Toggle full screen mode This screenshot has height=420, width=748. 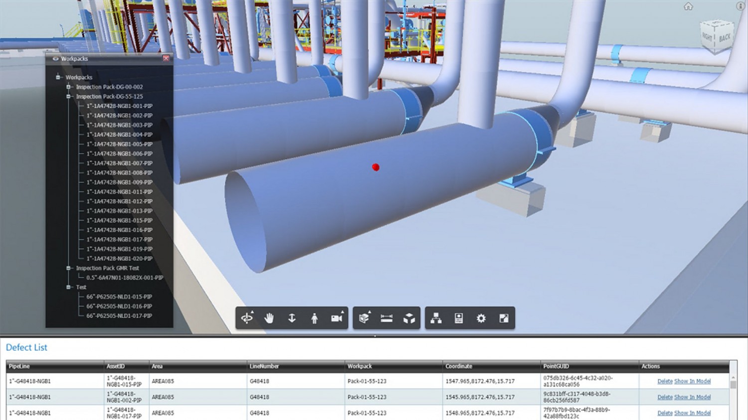coord(504,318)
